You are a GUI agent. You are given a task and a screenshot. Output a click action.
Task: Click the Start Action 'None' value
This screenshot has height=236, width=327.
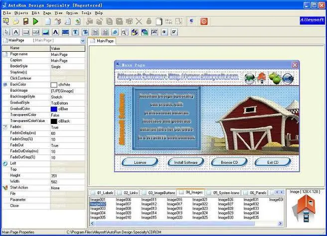pyautogui.click(x=67, y=188)
